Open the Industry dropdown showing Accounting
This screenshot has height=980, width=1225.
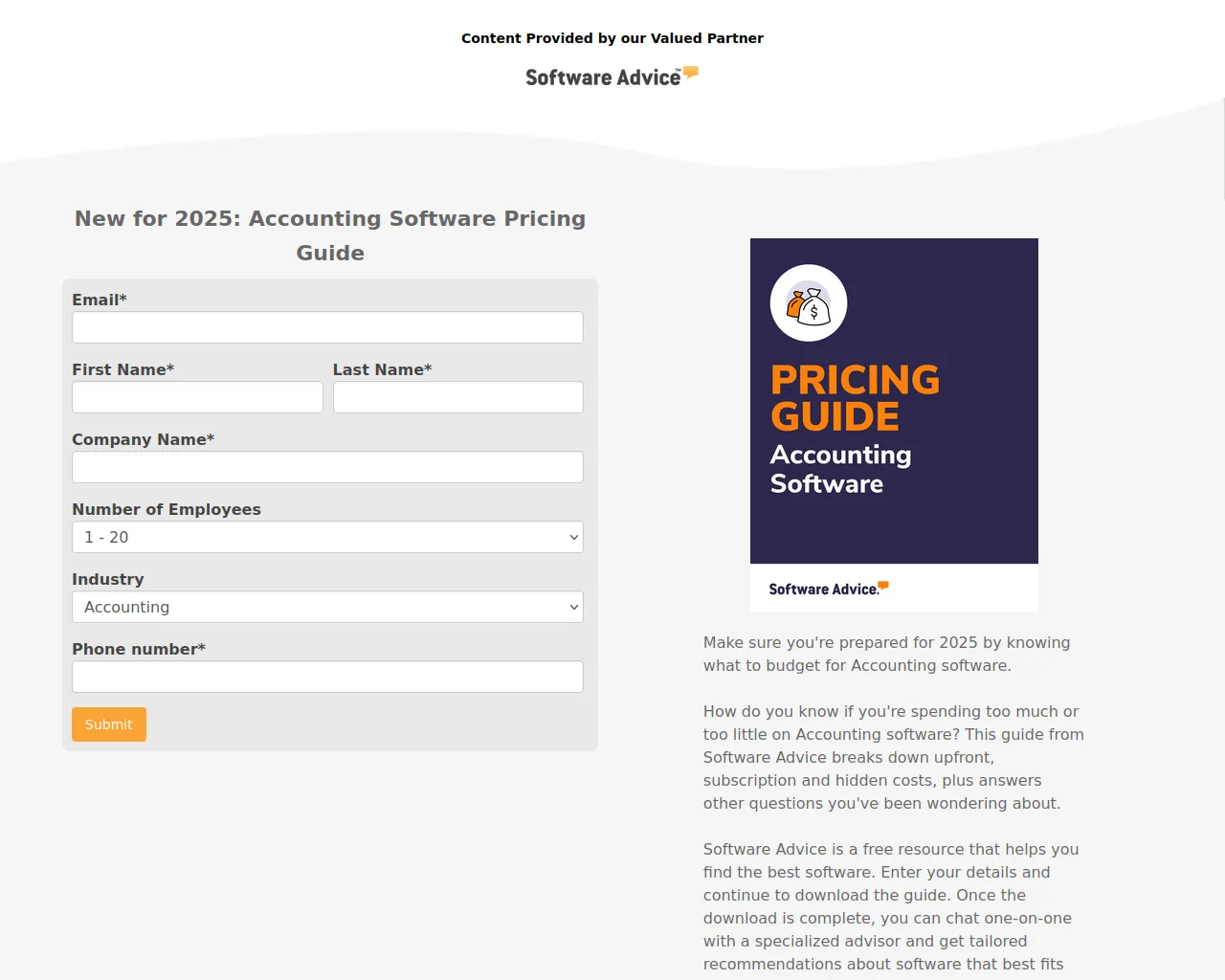(x=327, y=607)
